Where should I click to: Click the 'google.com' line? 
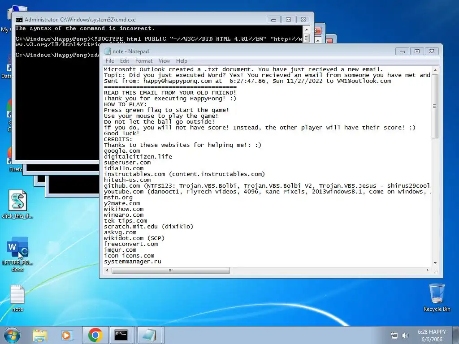click(122, 151)
